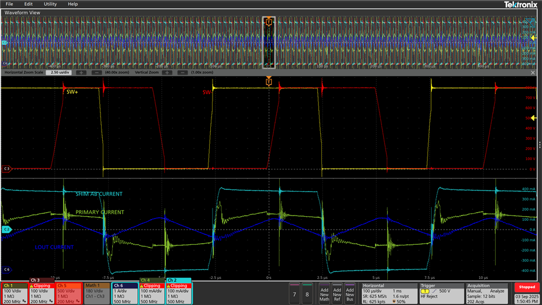Open the Ch 1 channel badge
This screenshot has height=305, width=542.
pos(15,293)
